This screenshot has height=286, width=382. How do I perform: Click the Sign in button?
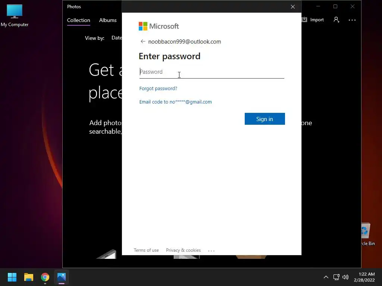tap(264, 119)
